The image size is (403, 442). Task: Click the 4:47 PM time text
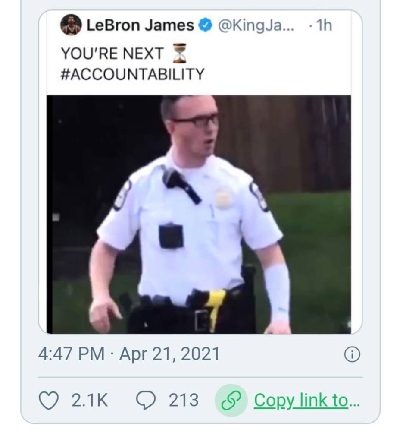tap(71, 354)
